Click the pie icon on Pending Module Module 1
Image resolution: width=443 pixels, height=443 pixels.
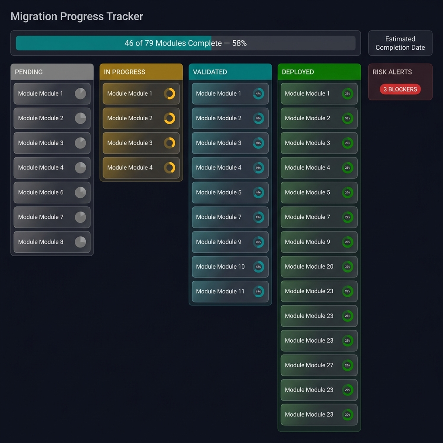(80, 93)
